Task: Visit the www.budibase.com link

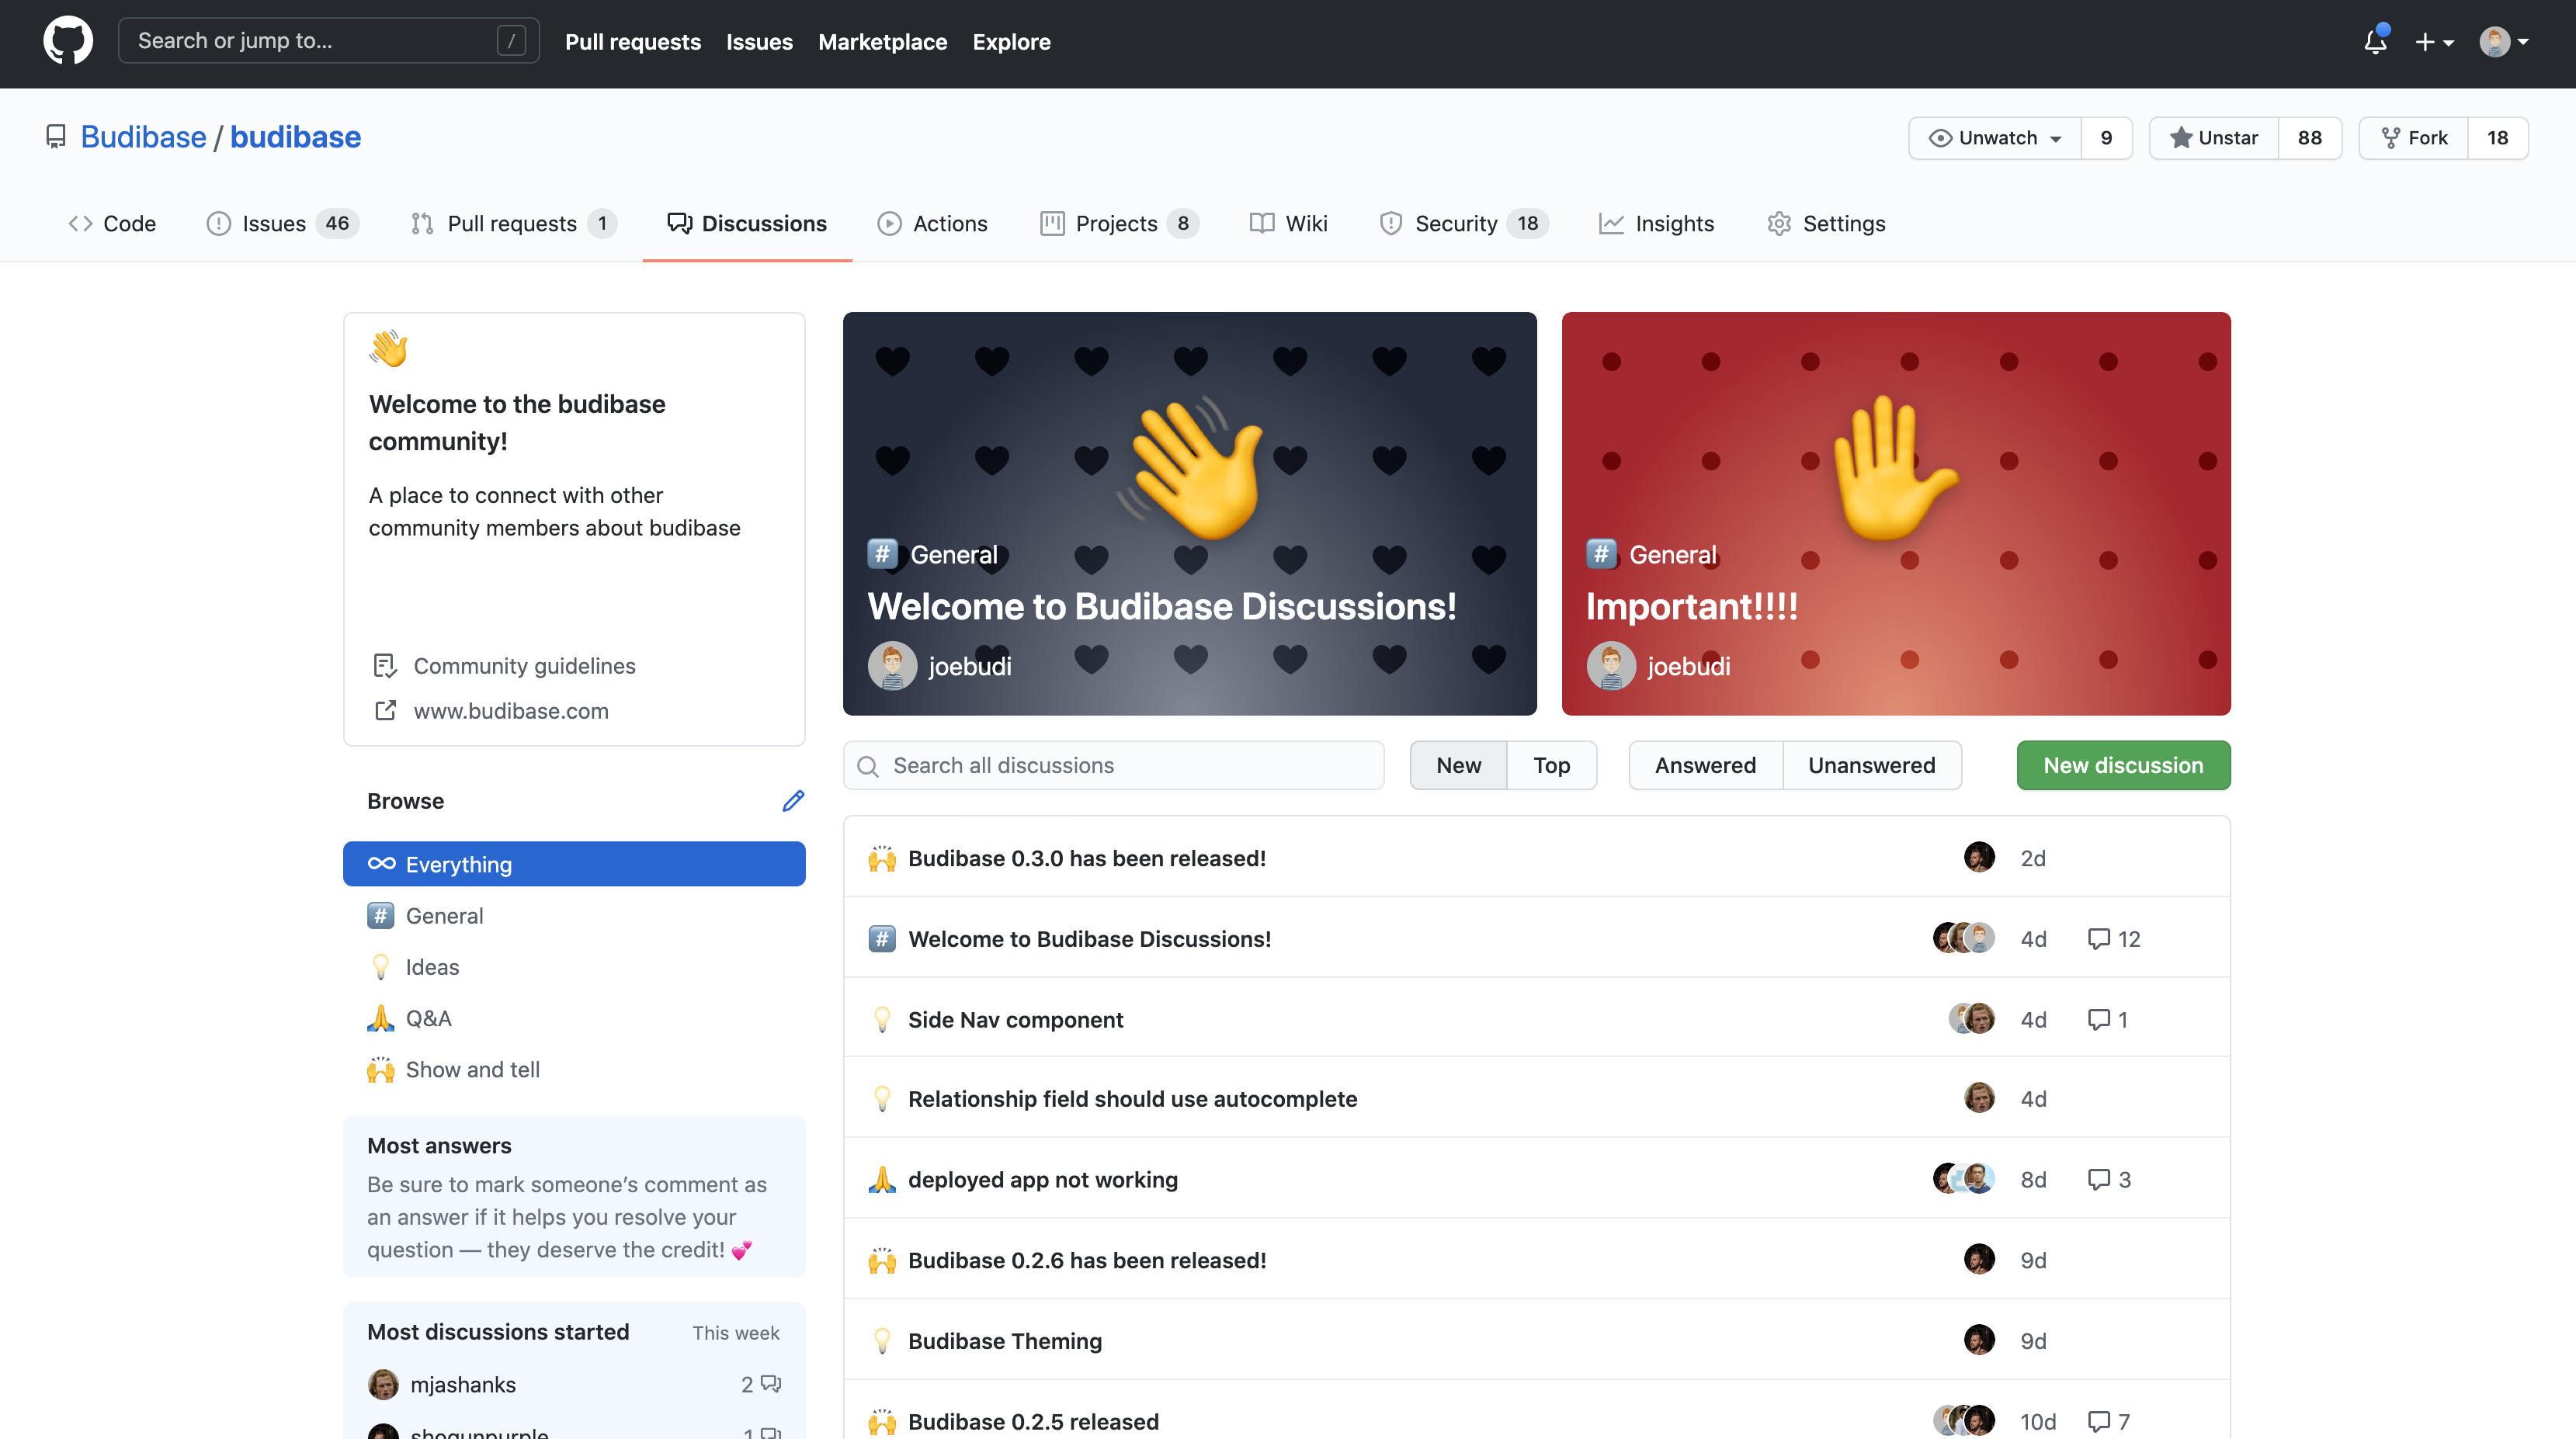Action: click(511, 711)
